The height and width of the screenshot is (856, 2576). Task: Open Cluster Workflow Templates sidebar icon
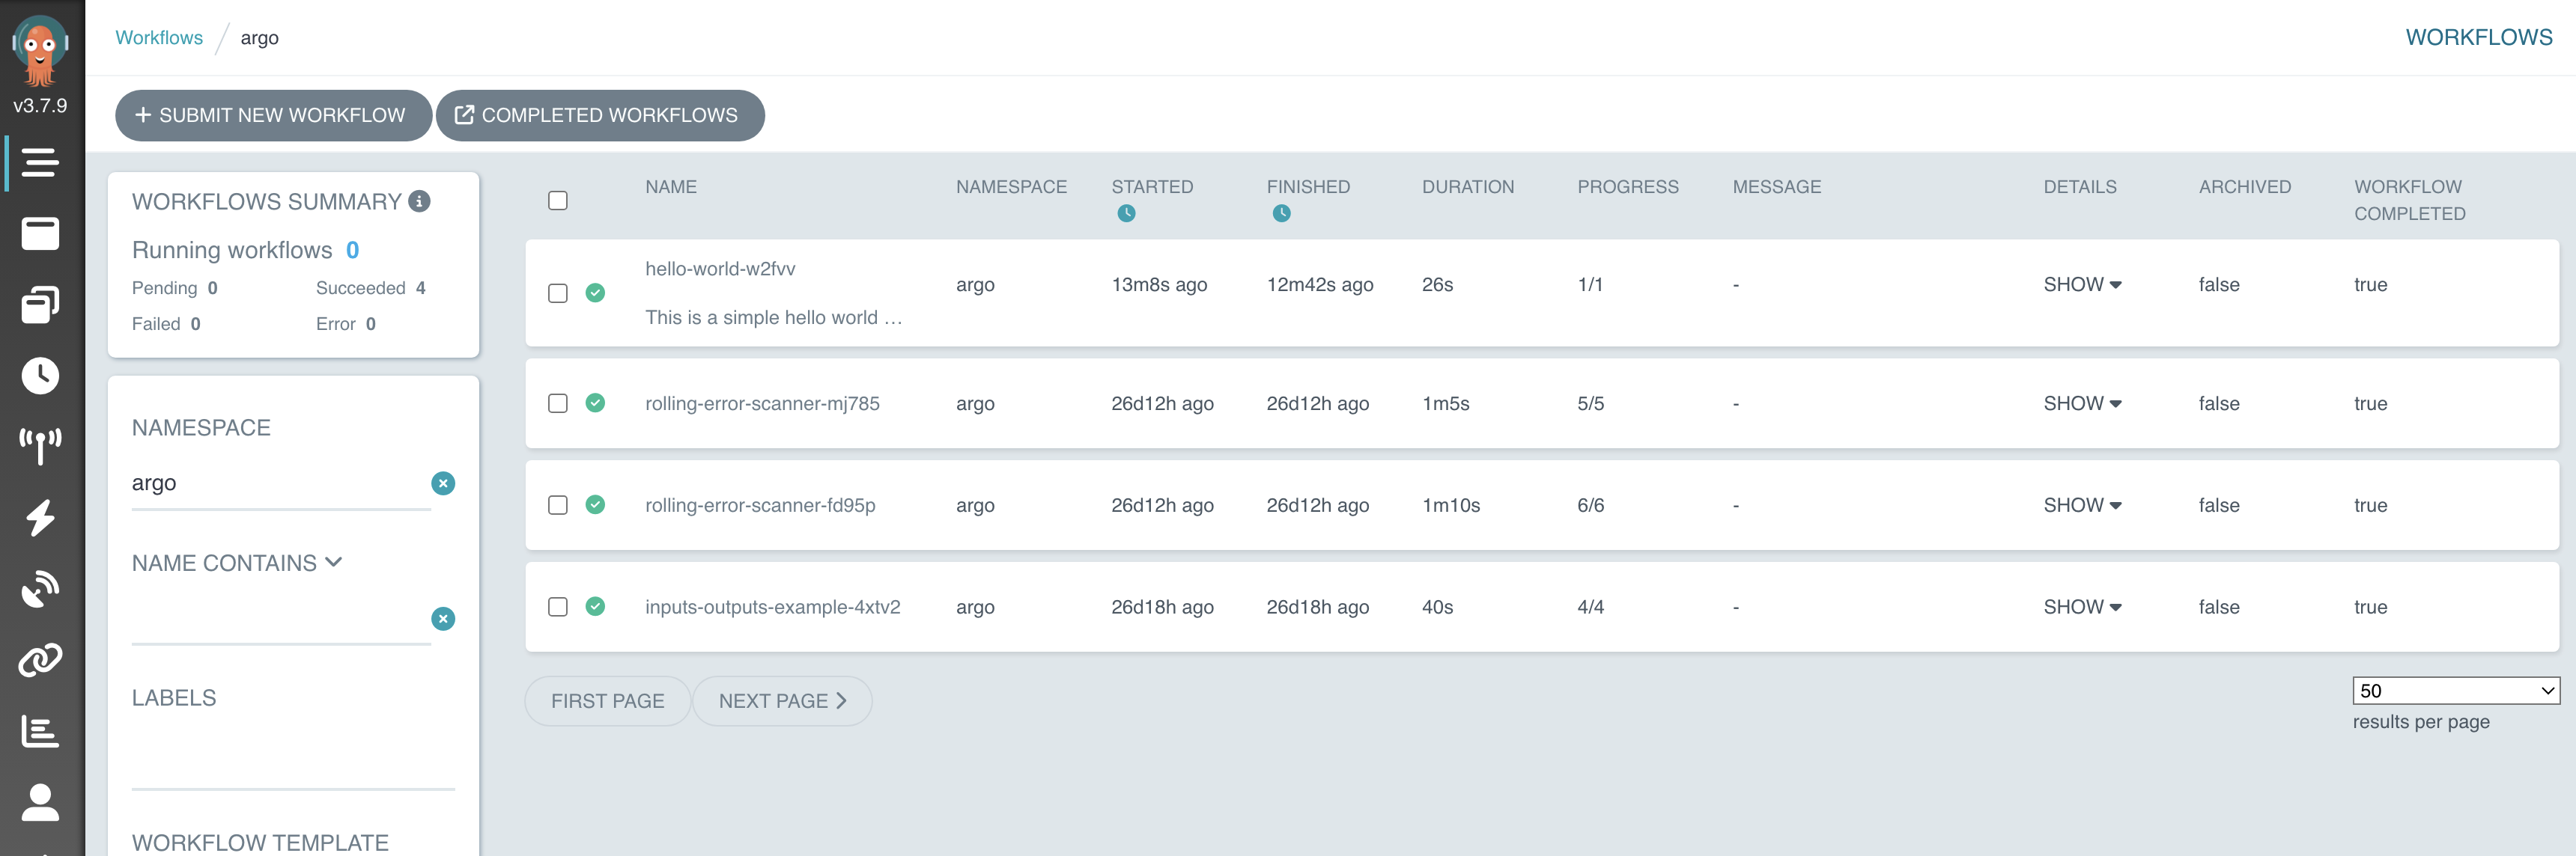pyautogui.click(x=40, y=305)
